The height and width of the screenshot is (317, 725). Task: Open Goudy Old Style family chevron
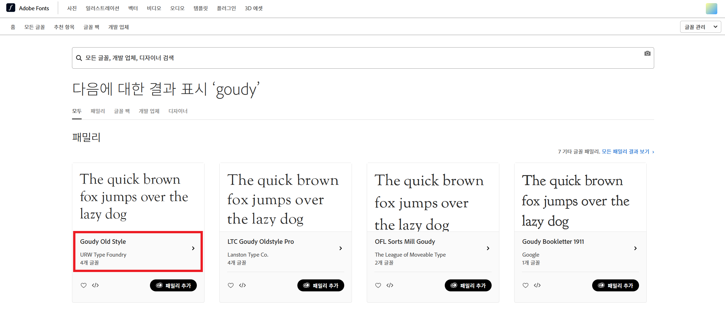193,248
